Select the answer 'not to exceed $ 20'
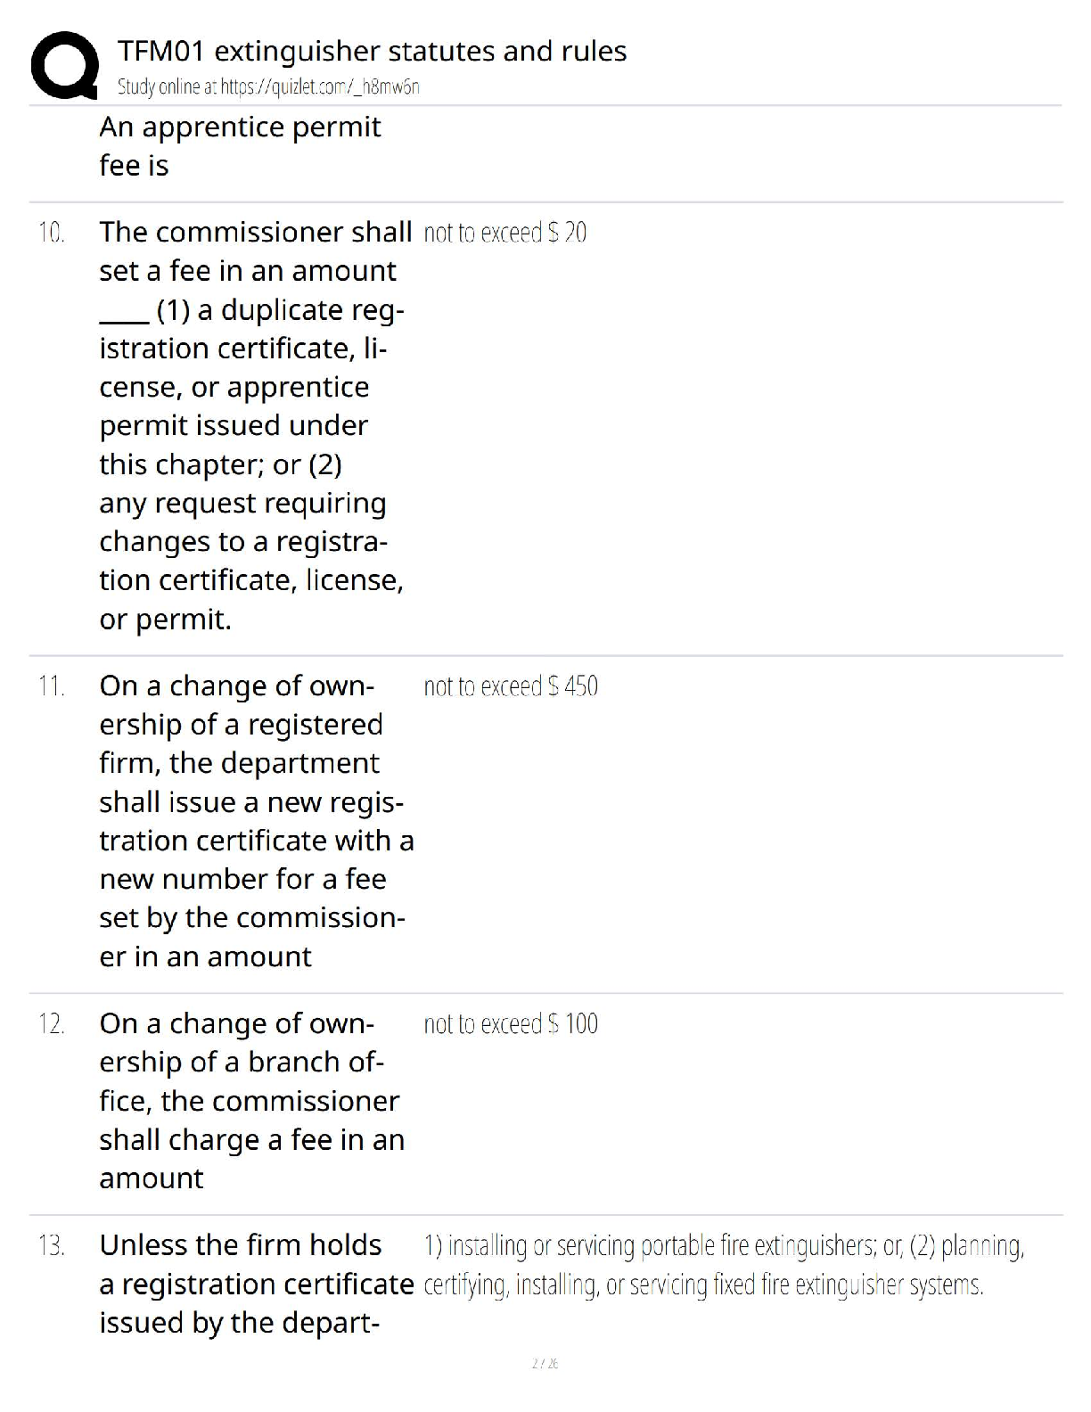Screen dimensions: 1091x1412 click(x=504, y=233)
